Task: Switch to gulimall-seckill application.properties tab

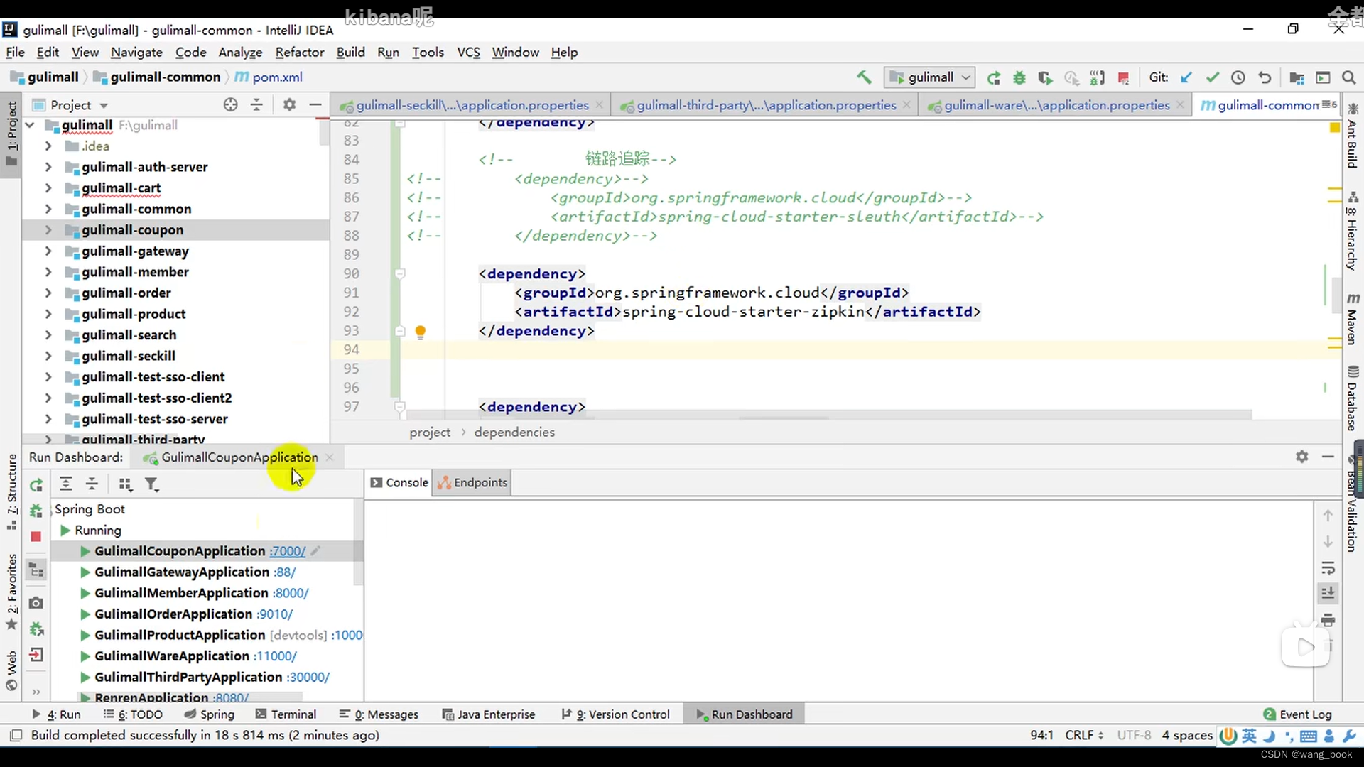Action: pyautogui.click(x=472, y=105)
